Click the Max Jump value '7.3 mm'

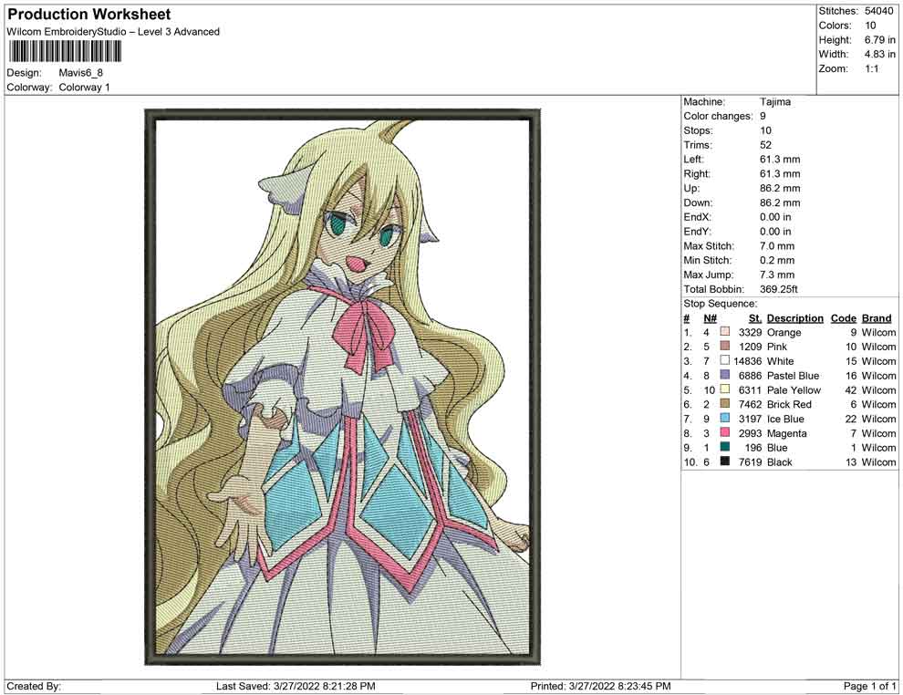click(x=777, y=275)
